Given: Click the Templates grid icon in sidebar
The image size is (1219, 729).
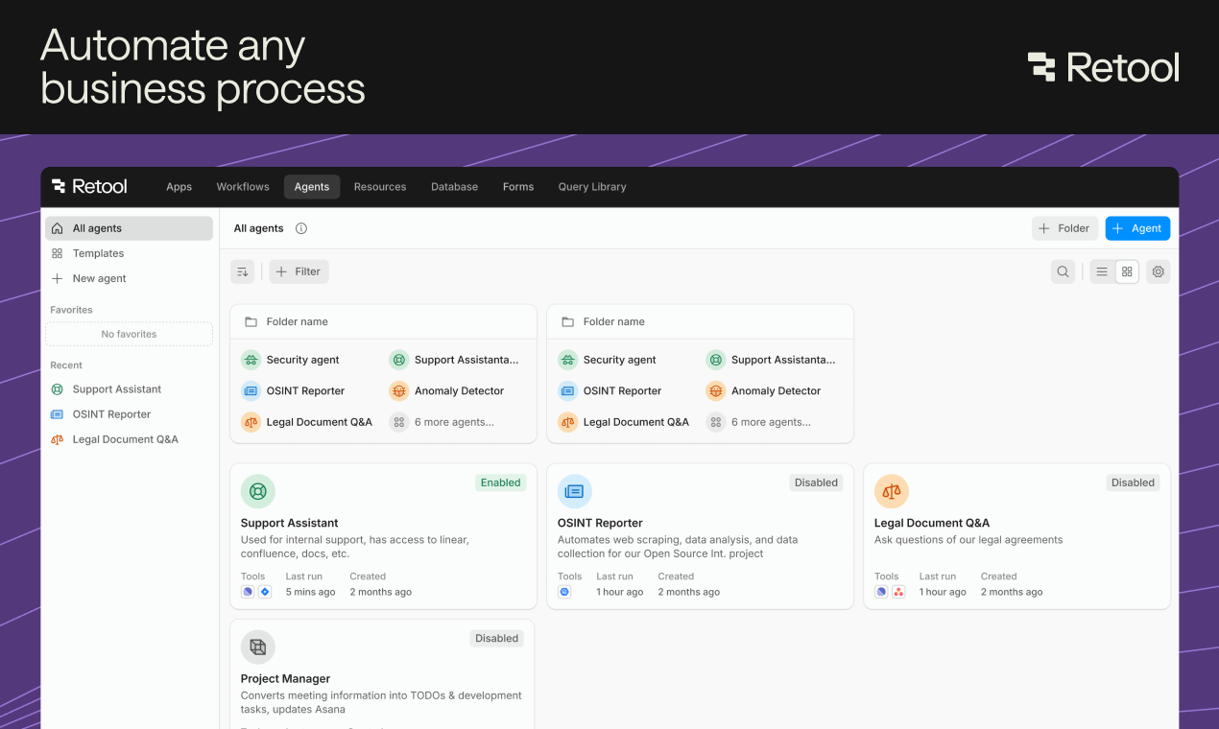Looking at the screenshot, I should click(x=57, y=253).
